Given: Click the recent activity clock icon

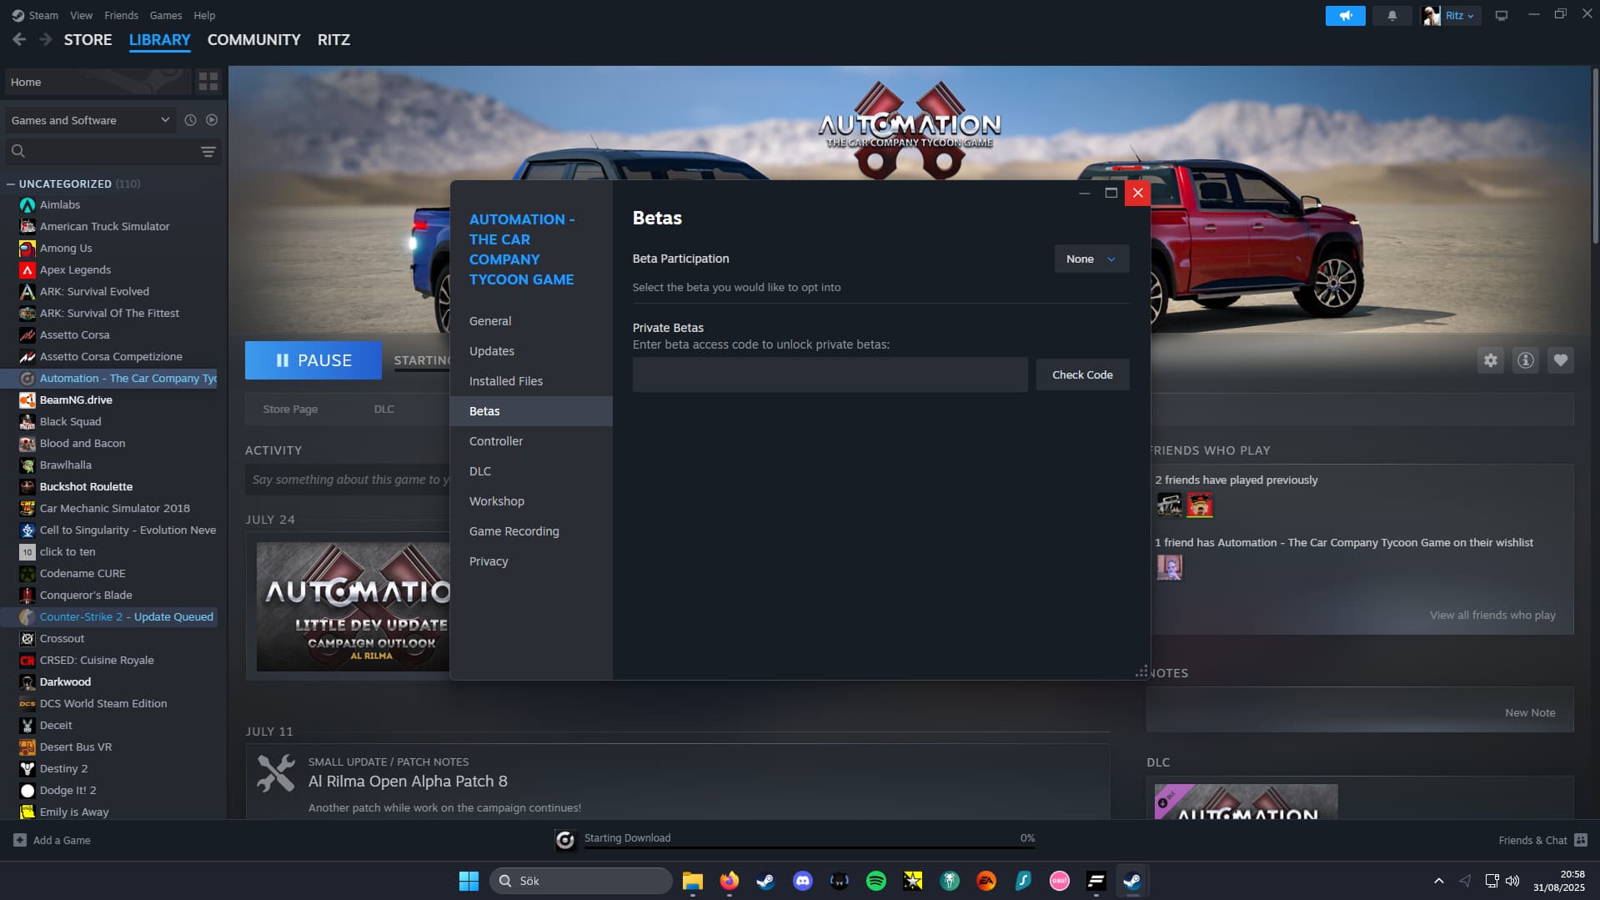Looking at the screenshot, I should (190, 120).
